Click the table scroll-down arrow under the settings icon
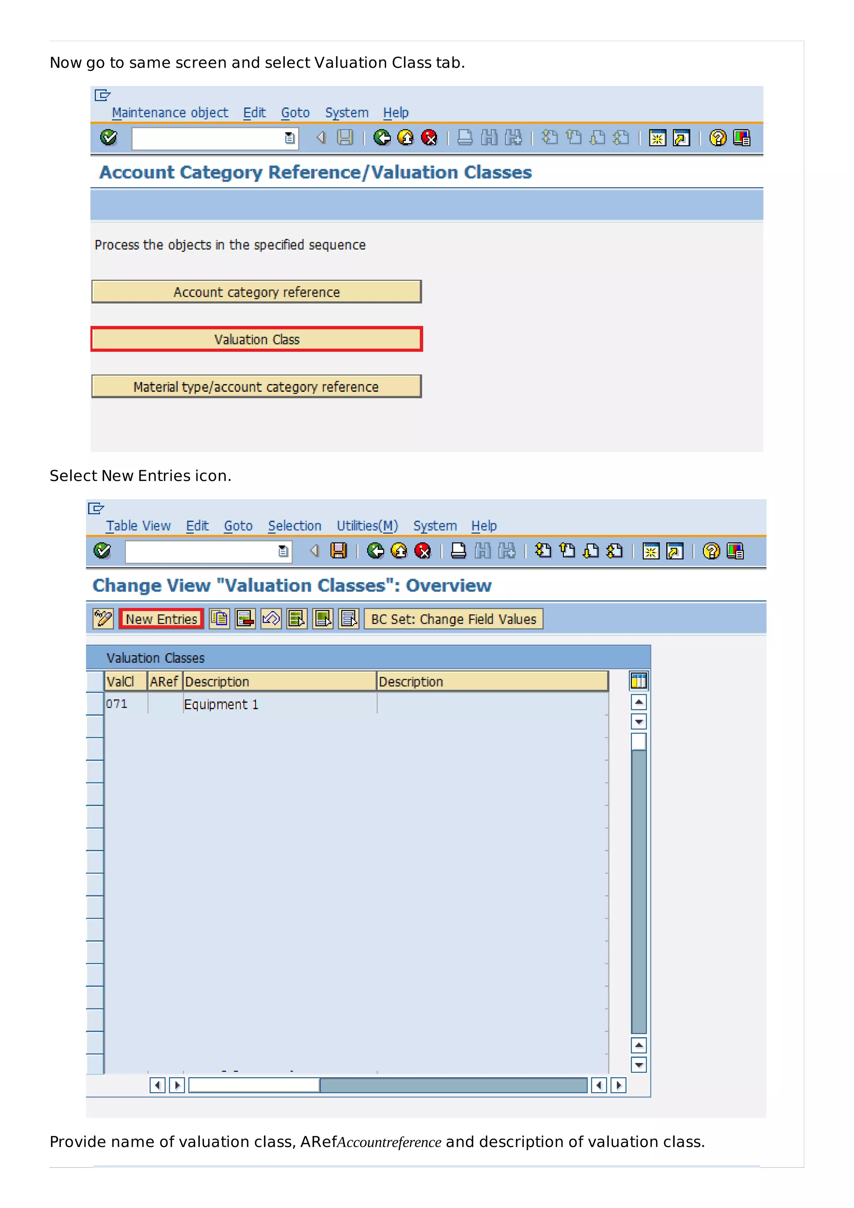 (639, 721)
